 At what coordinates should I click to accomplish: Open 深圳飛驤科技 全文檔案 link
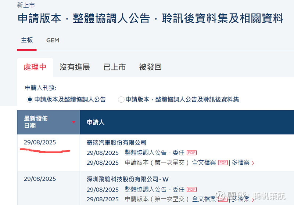(204, 199)
